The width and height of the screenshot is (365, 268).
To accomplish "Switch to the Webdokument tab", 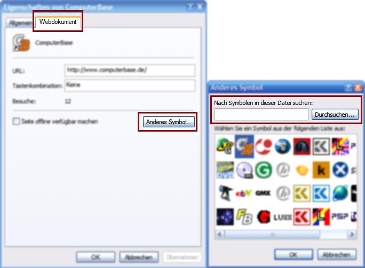I will point(58,22).
